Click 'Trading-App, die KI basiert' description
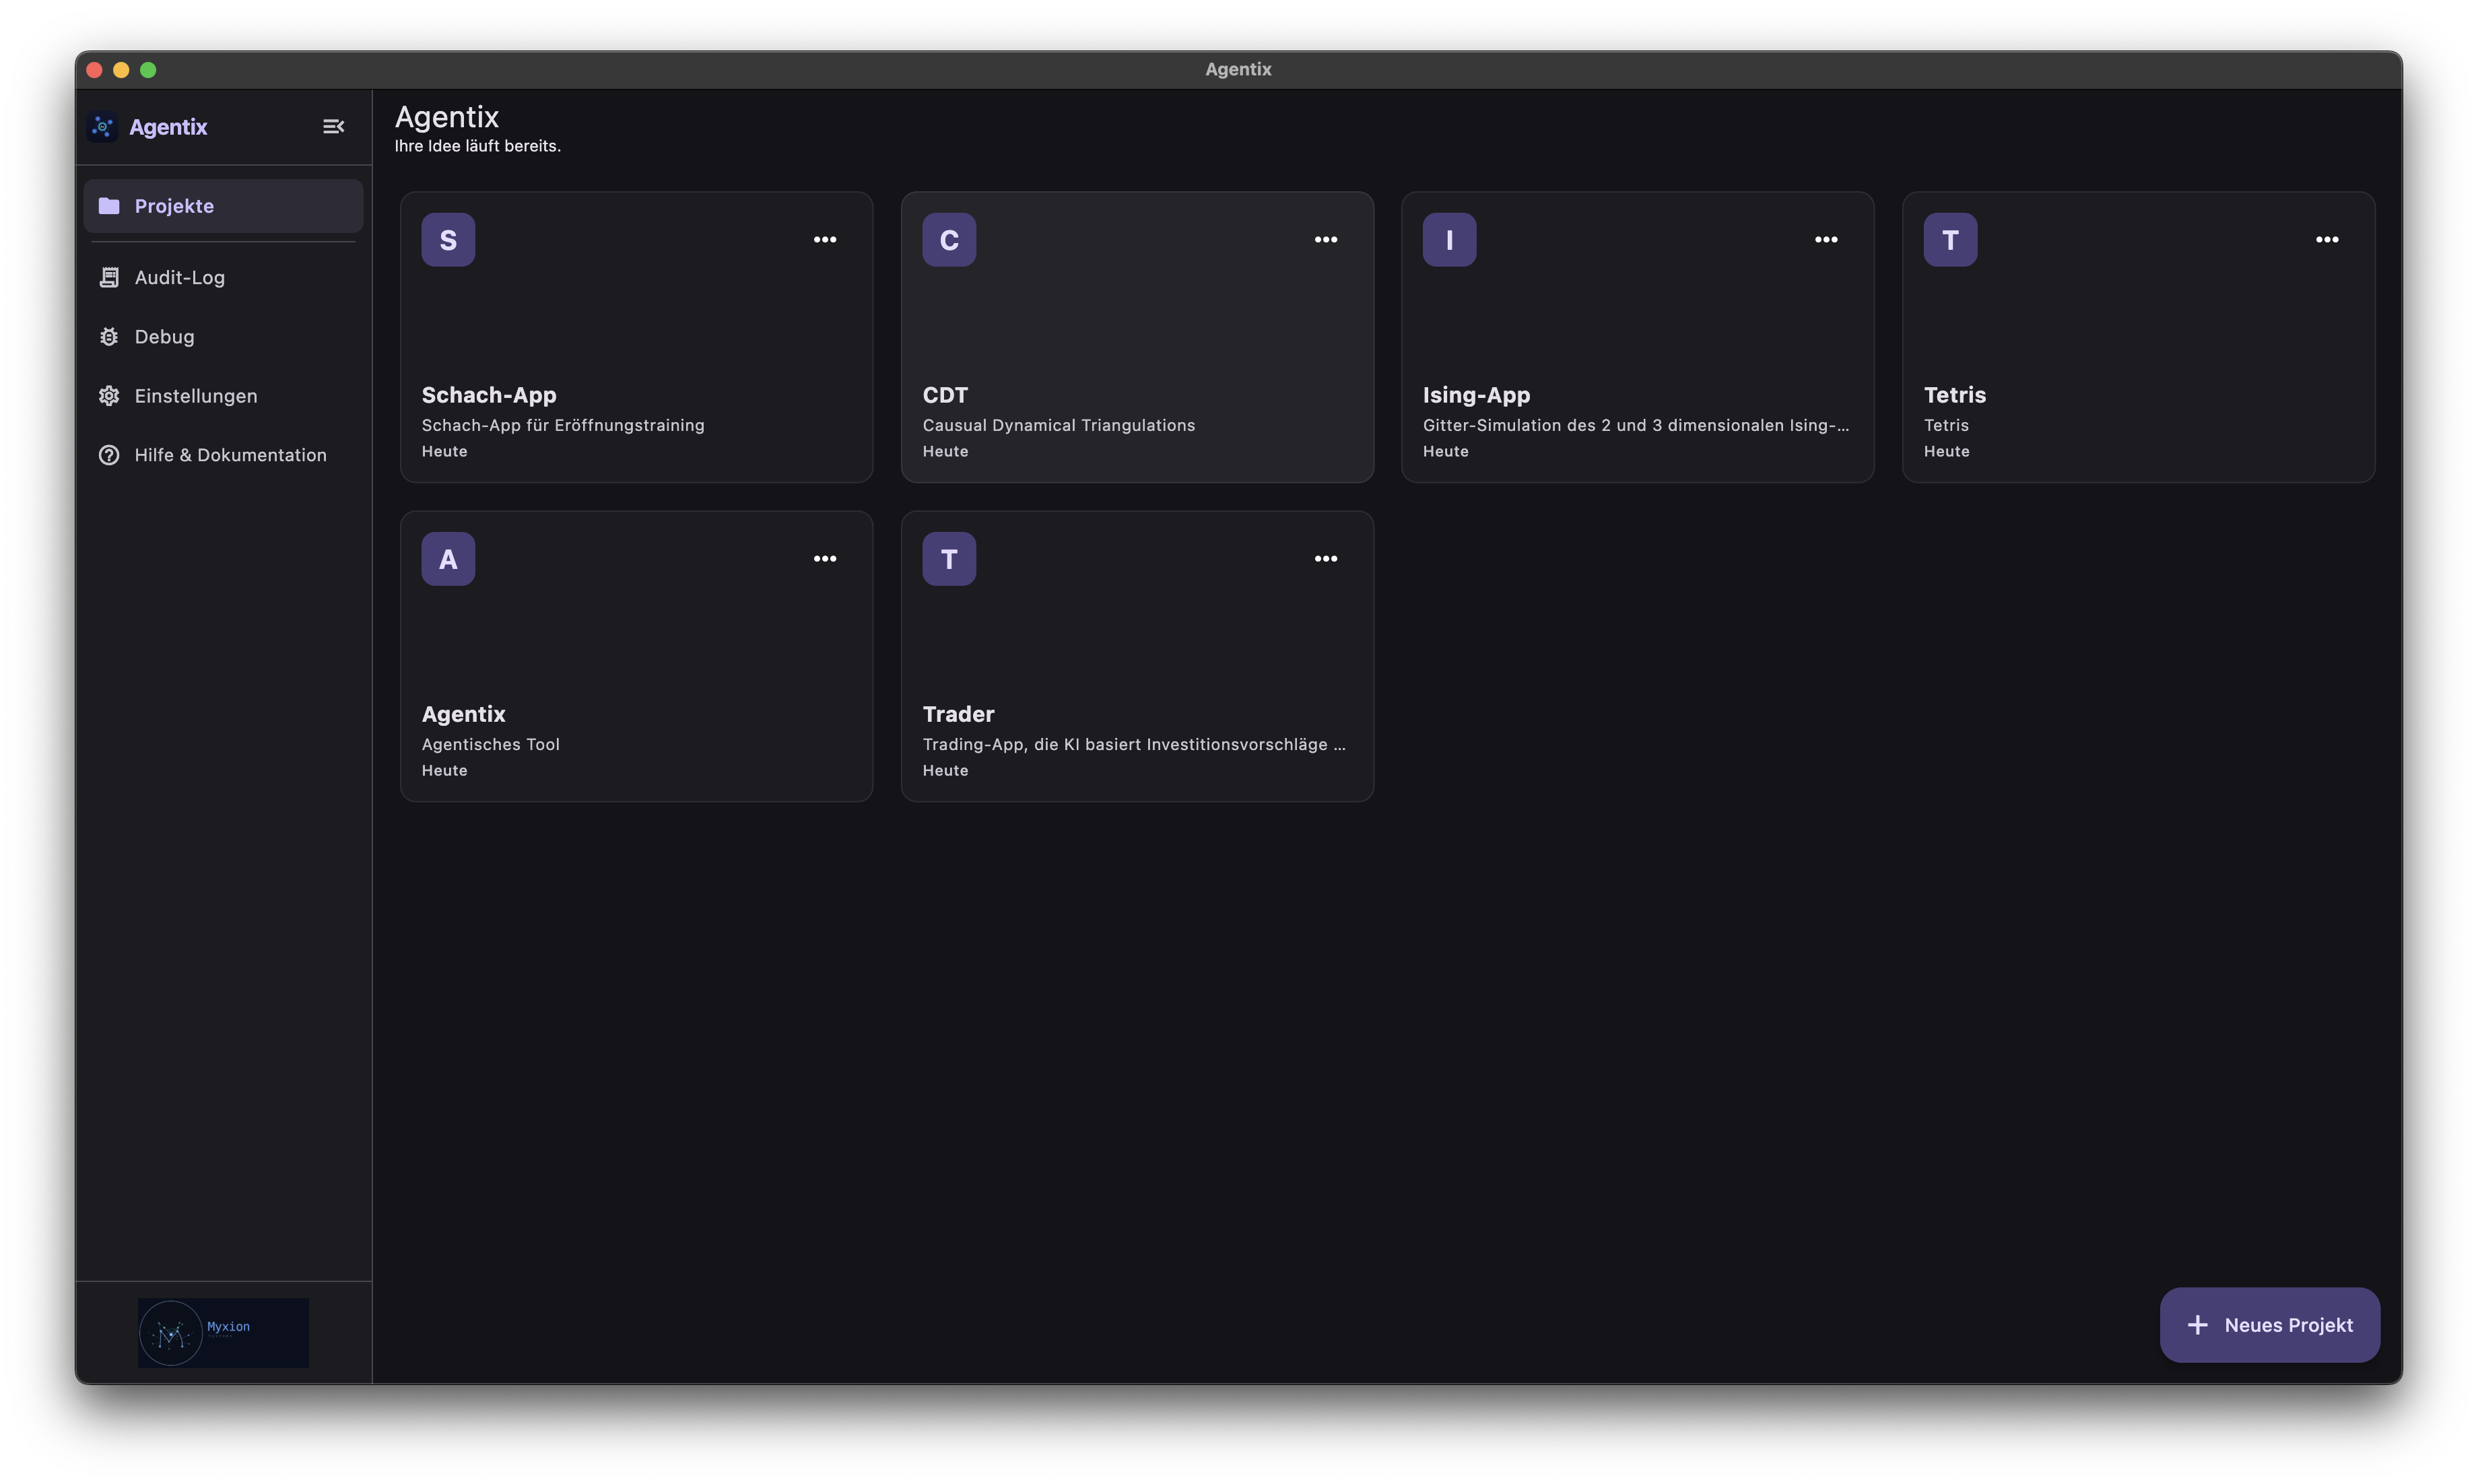The image size is (2478, 1484). click(1134, 744)
